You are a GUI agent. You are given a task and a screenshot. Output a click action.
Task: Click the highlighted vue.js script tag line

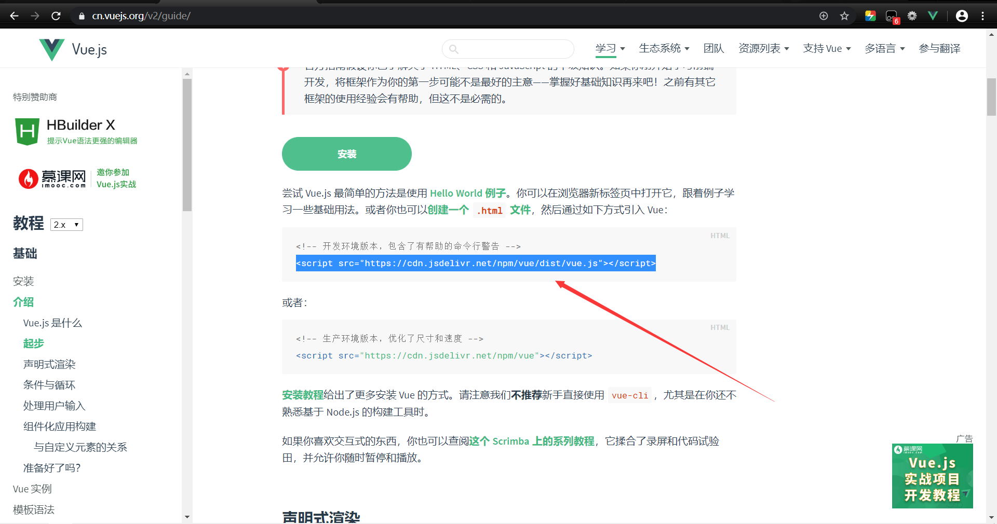point(476,264)
